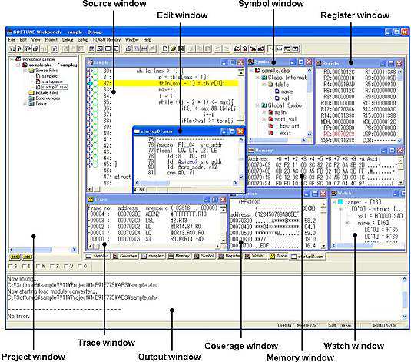The image size is (411, 362).
Task: Expand the main symbol node
Action: point(264,112)
